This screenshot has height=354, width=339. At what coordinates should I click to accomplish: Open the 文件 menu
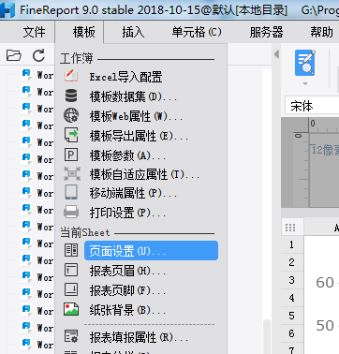[34, 32]
